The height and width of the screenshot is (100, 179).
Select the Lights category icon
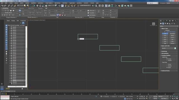165,23
